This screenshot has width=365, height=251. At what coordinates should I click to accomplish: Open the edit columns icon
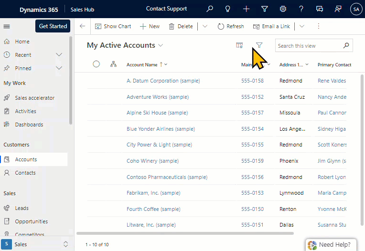[239, 45]
